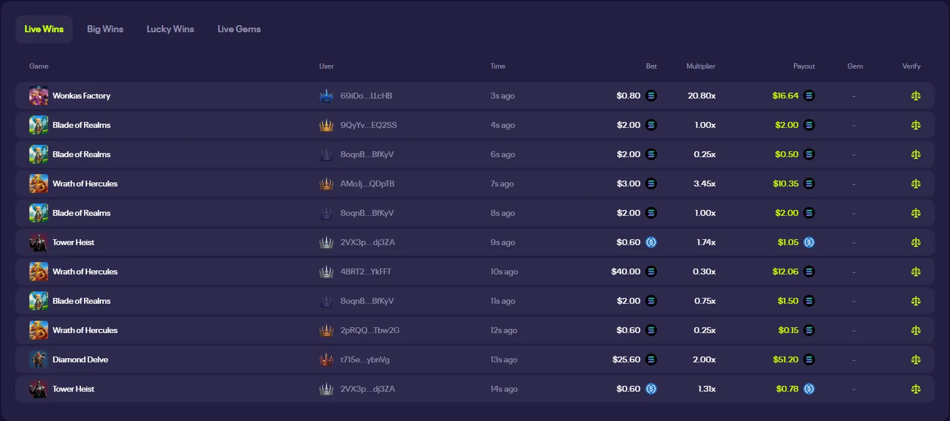Click the $40.00 bet amount
950x421 pixels.
626,271
